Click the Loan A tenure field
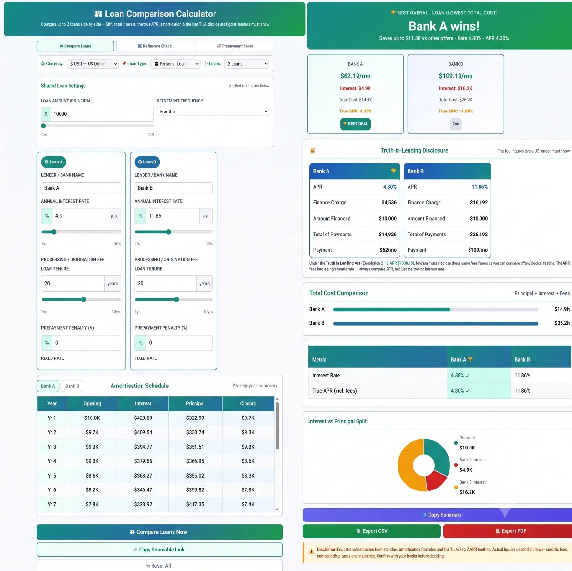 pyautogui.click(x=73, y=284)
